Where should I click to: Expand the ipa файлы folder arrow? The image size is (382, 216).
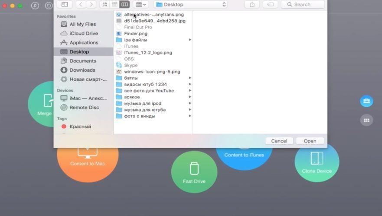(x=190, y=40)
